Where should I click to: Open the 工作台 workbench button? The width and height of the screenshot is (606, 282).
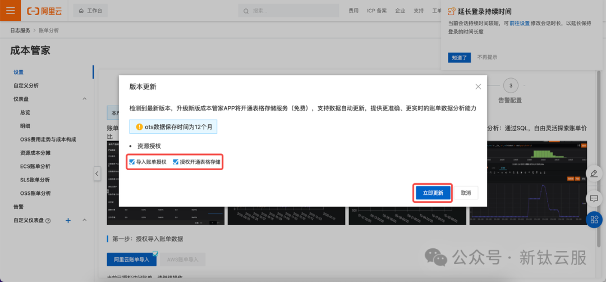coord(90,11)
